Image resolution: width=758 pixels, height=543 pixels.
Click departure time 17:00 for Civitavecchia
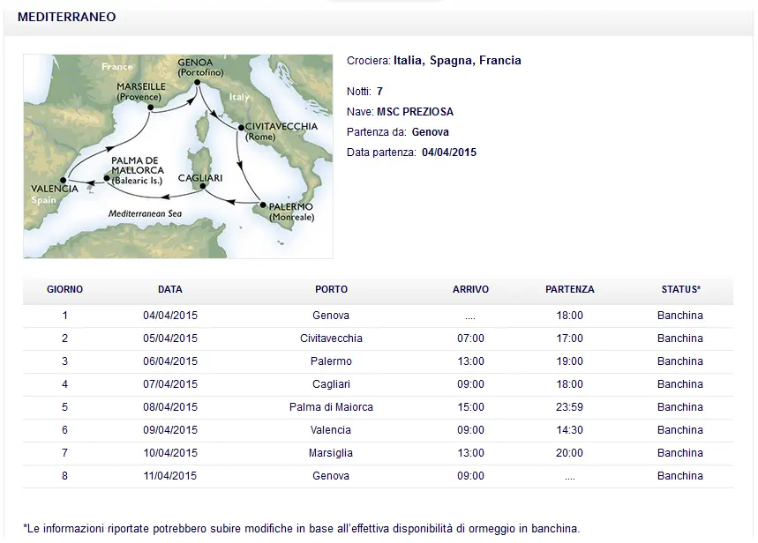[x=569, y=338]
